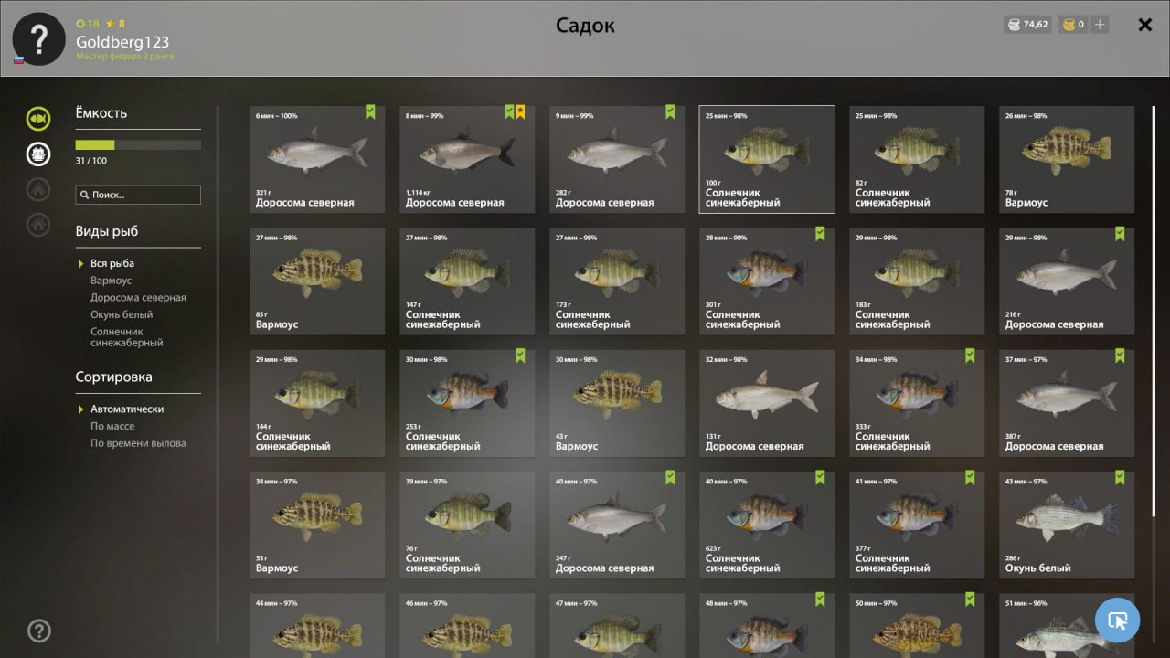Sort fish by По массе
Image resolution: width=1170 pixels, height=658 pixels.
coord(112,427)
